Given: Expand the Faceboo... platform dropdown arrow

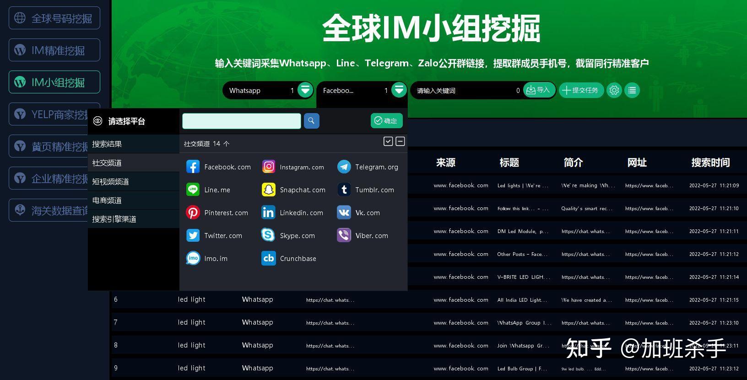Looking at the screenshot, I should tap(399, 90).
